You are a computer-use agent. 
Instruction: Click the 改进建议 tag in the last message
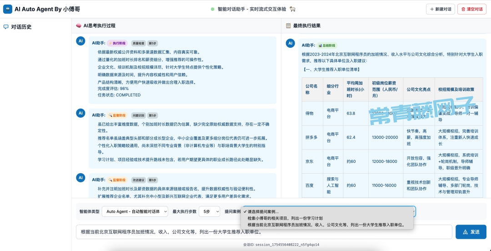tap(139, 180)
